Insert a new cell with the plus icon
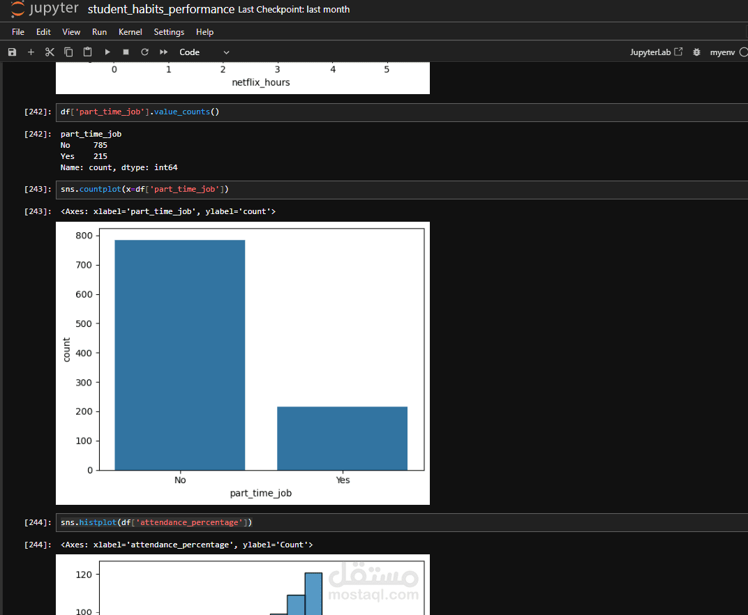The height and width of the screenshot is (615, 748). pos(31,52)
